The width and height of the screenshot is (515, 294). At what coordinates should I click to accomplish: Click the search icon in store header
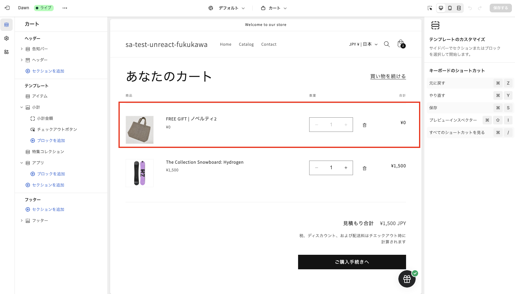[x=387, y=44]
